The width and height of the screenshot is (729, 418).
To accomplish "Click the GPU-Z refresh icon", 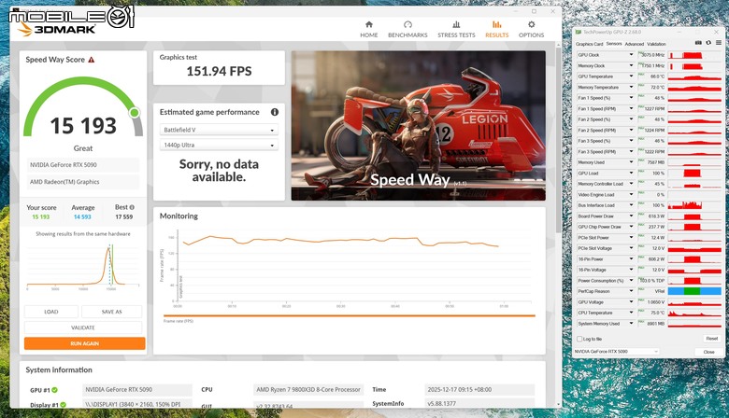I will 708,43.
